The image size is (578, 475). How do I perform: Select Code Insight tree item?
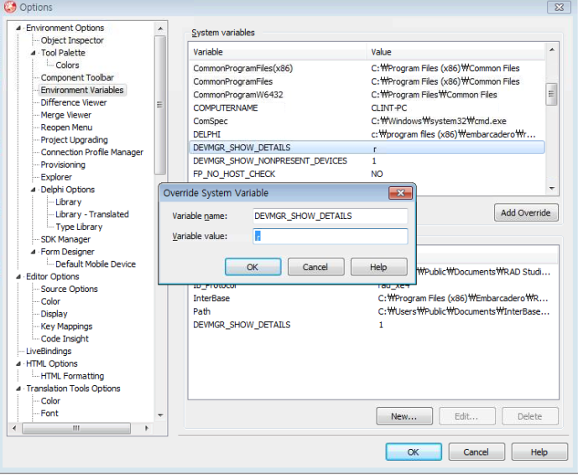point(65,338)
